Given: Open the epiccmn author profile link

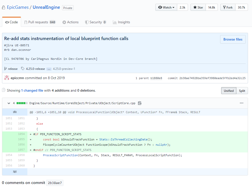Looking at the screenshot, I should pos(17,78).
